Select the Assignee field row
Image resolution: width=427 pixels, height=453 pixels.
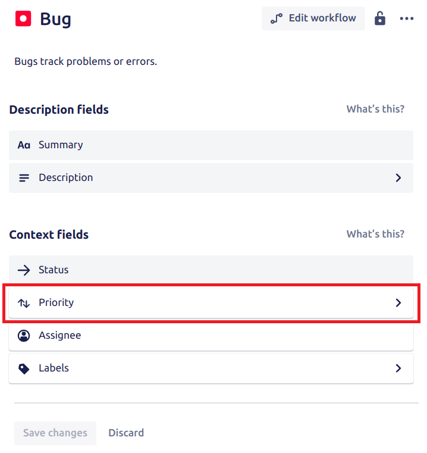(x=211, y=336)
